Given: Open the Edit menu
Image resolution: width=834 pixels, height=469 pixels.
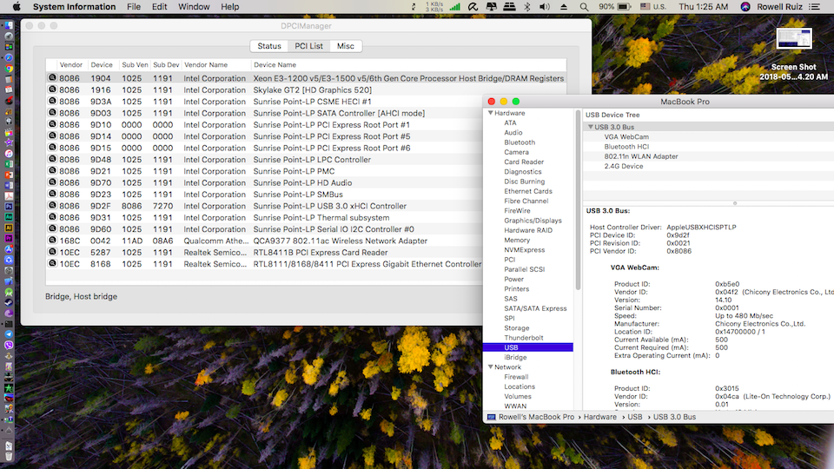Looking at the screenshot, I should coord(159,7).
